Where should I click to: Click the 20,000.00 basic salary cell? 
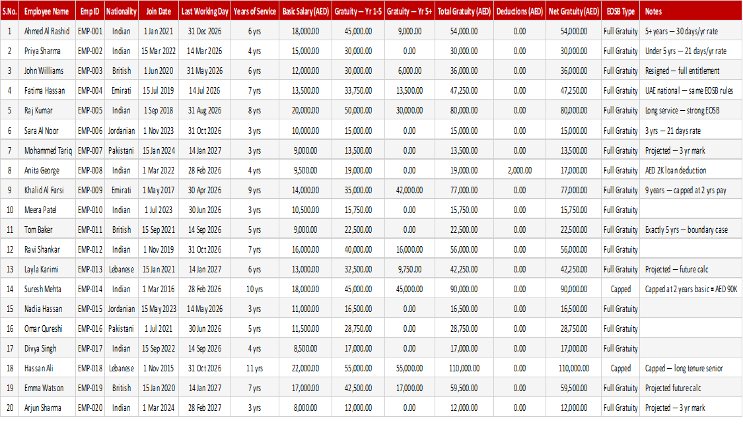306,111
